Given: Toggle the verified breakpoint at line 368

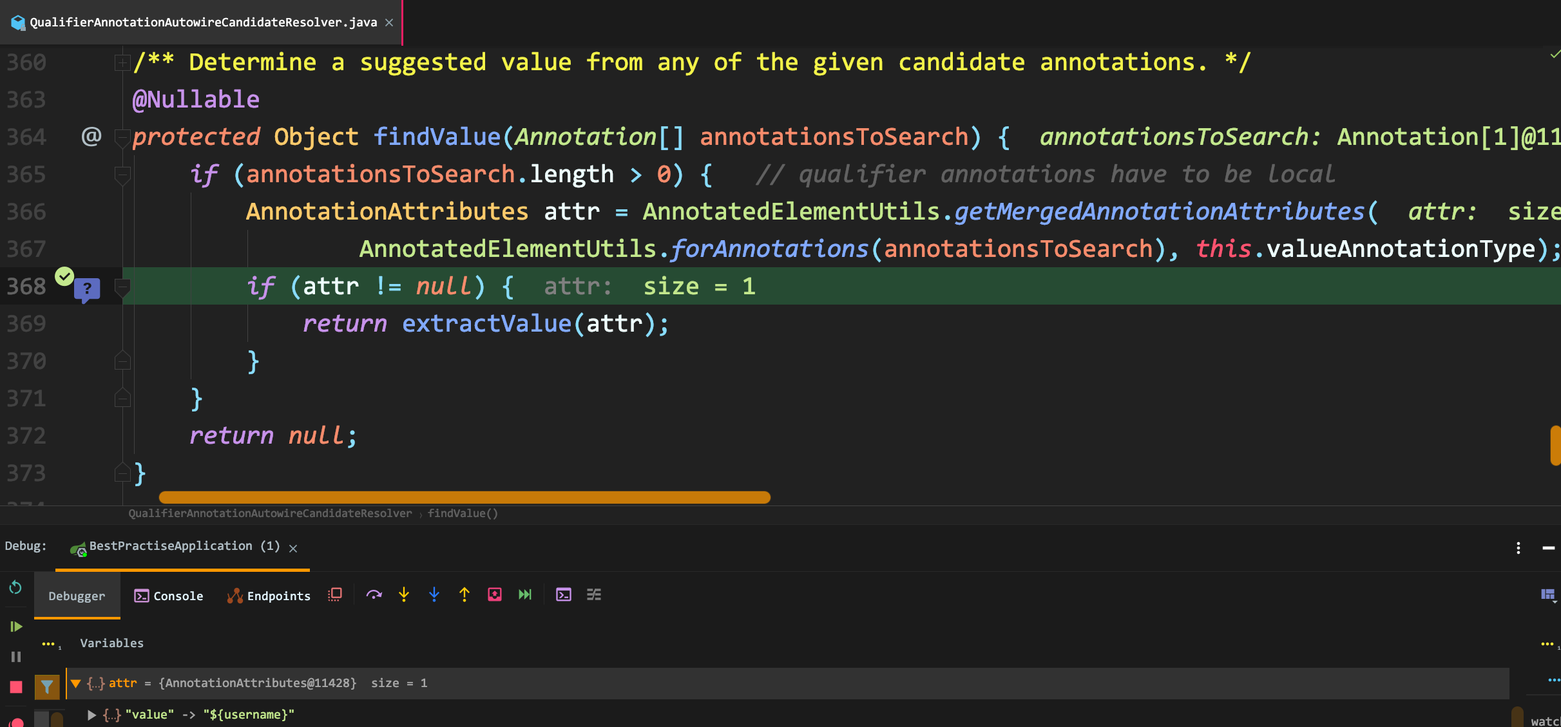Looking at the screenshot, I should tap(64, 276).
